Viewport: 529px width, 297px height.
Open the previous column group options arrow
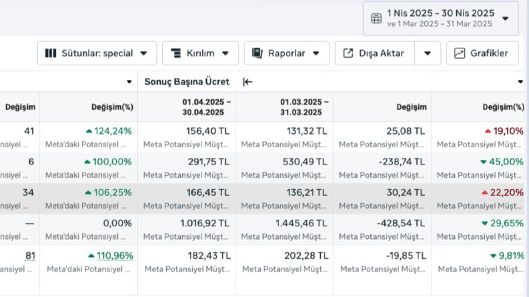tap(129, 82)
